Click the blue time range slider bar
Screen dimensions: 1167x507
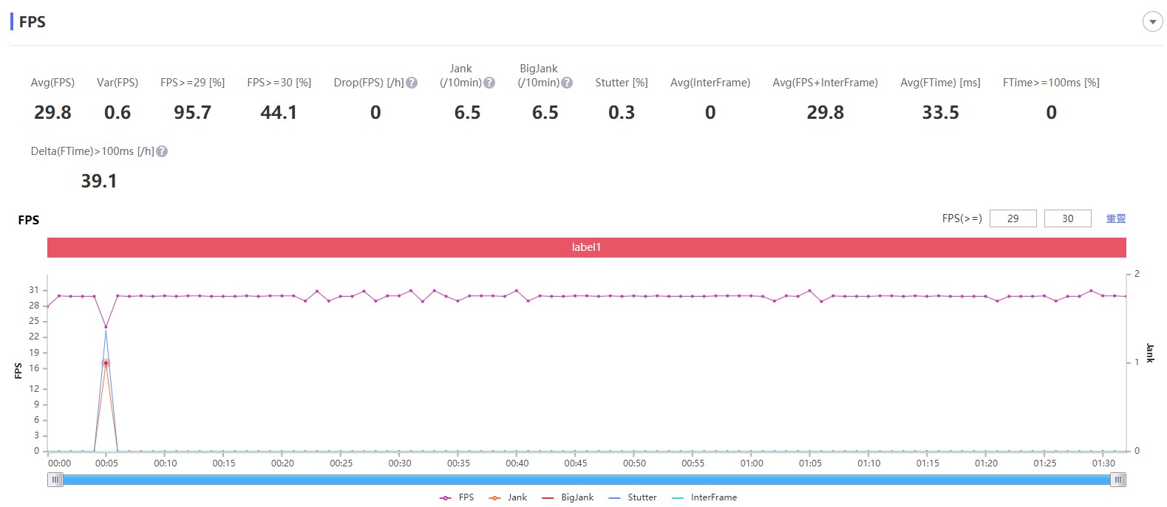[x=586, y=480]
